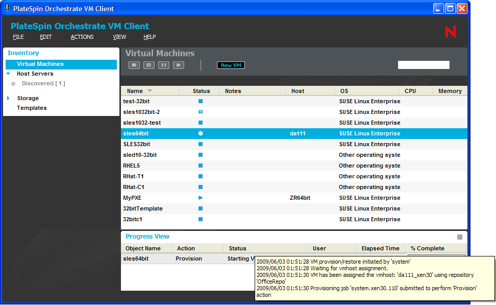Select the sles64bit VM name

point(136,134)
